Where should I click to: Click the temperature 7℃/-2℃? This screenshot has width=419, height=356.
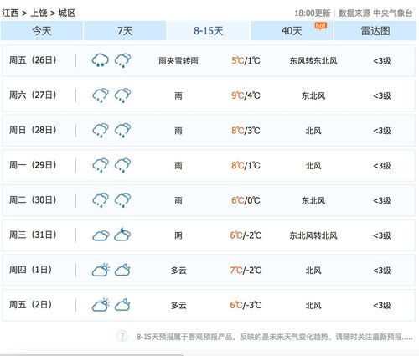[246, 271]
